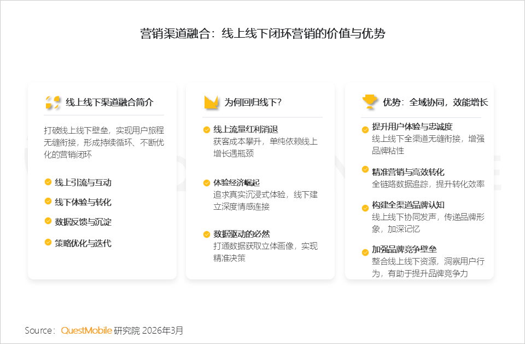
Task: Click the check icon next to 线下体验与转化
Action: click(x=48, y=201)
